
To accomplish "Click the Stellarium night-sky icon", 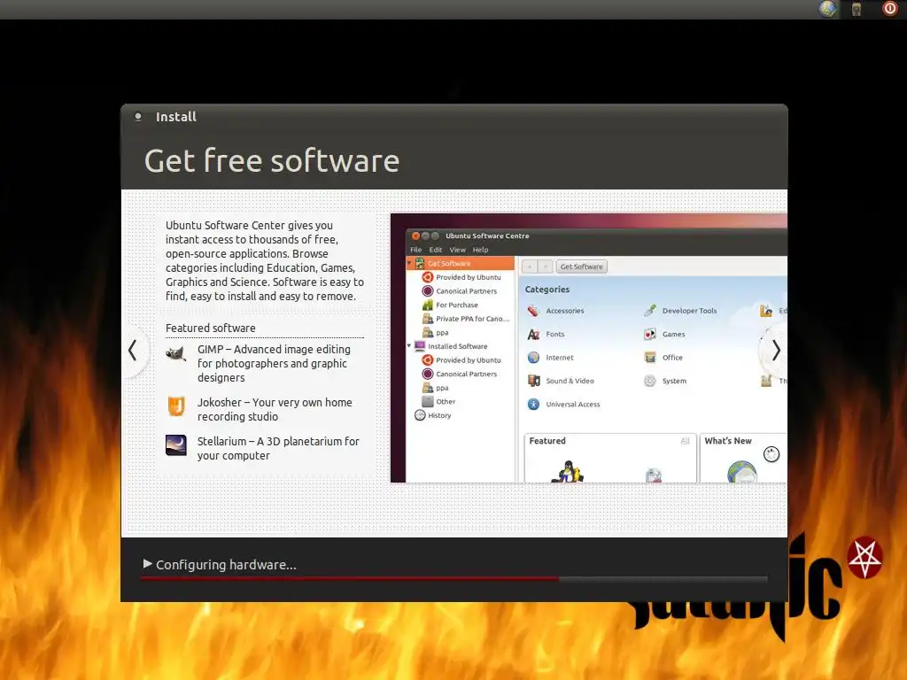I will tap(176, 445).
